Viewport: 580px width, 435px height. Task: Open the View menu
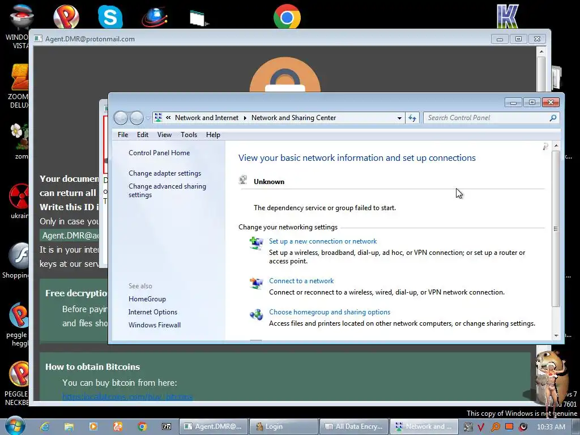pos(164,135)
